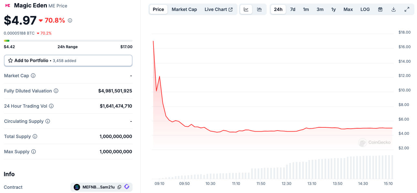Select the Price tab
The width and height of the screenshot is (417, 193).
(158, 9)
